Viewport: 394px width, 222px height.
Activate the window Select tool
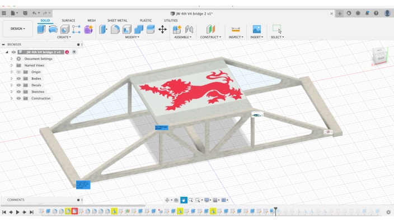(x=277, y=29)
